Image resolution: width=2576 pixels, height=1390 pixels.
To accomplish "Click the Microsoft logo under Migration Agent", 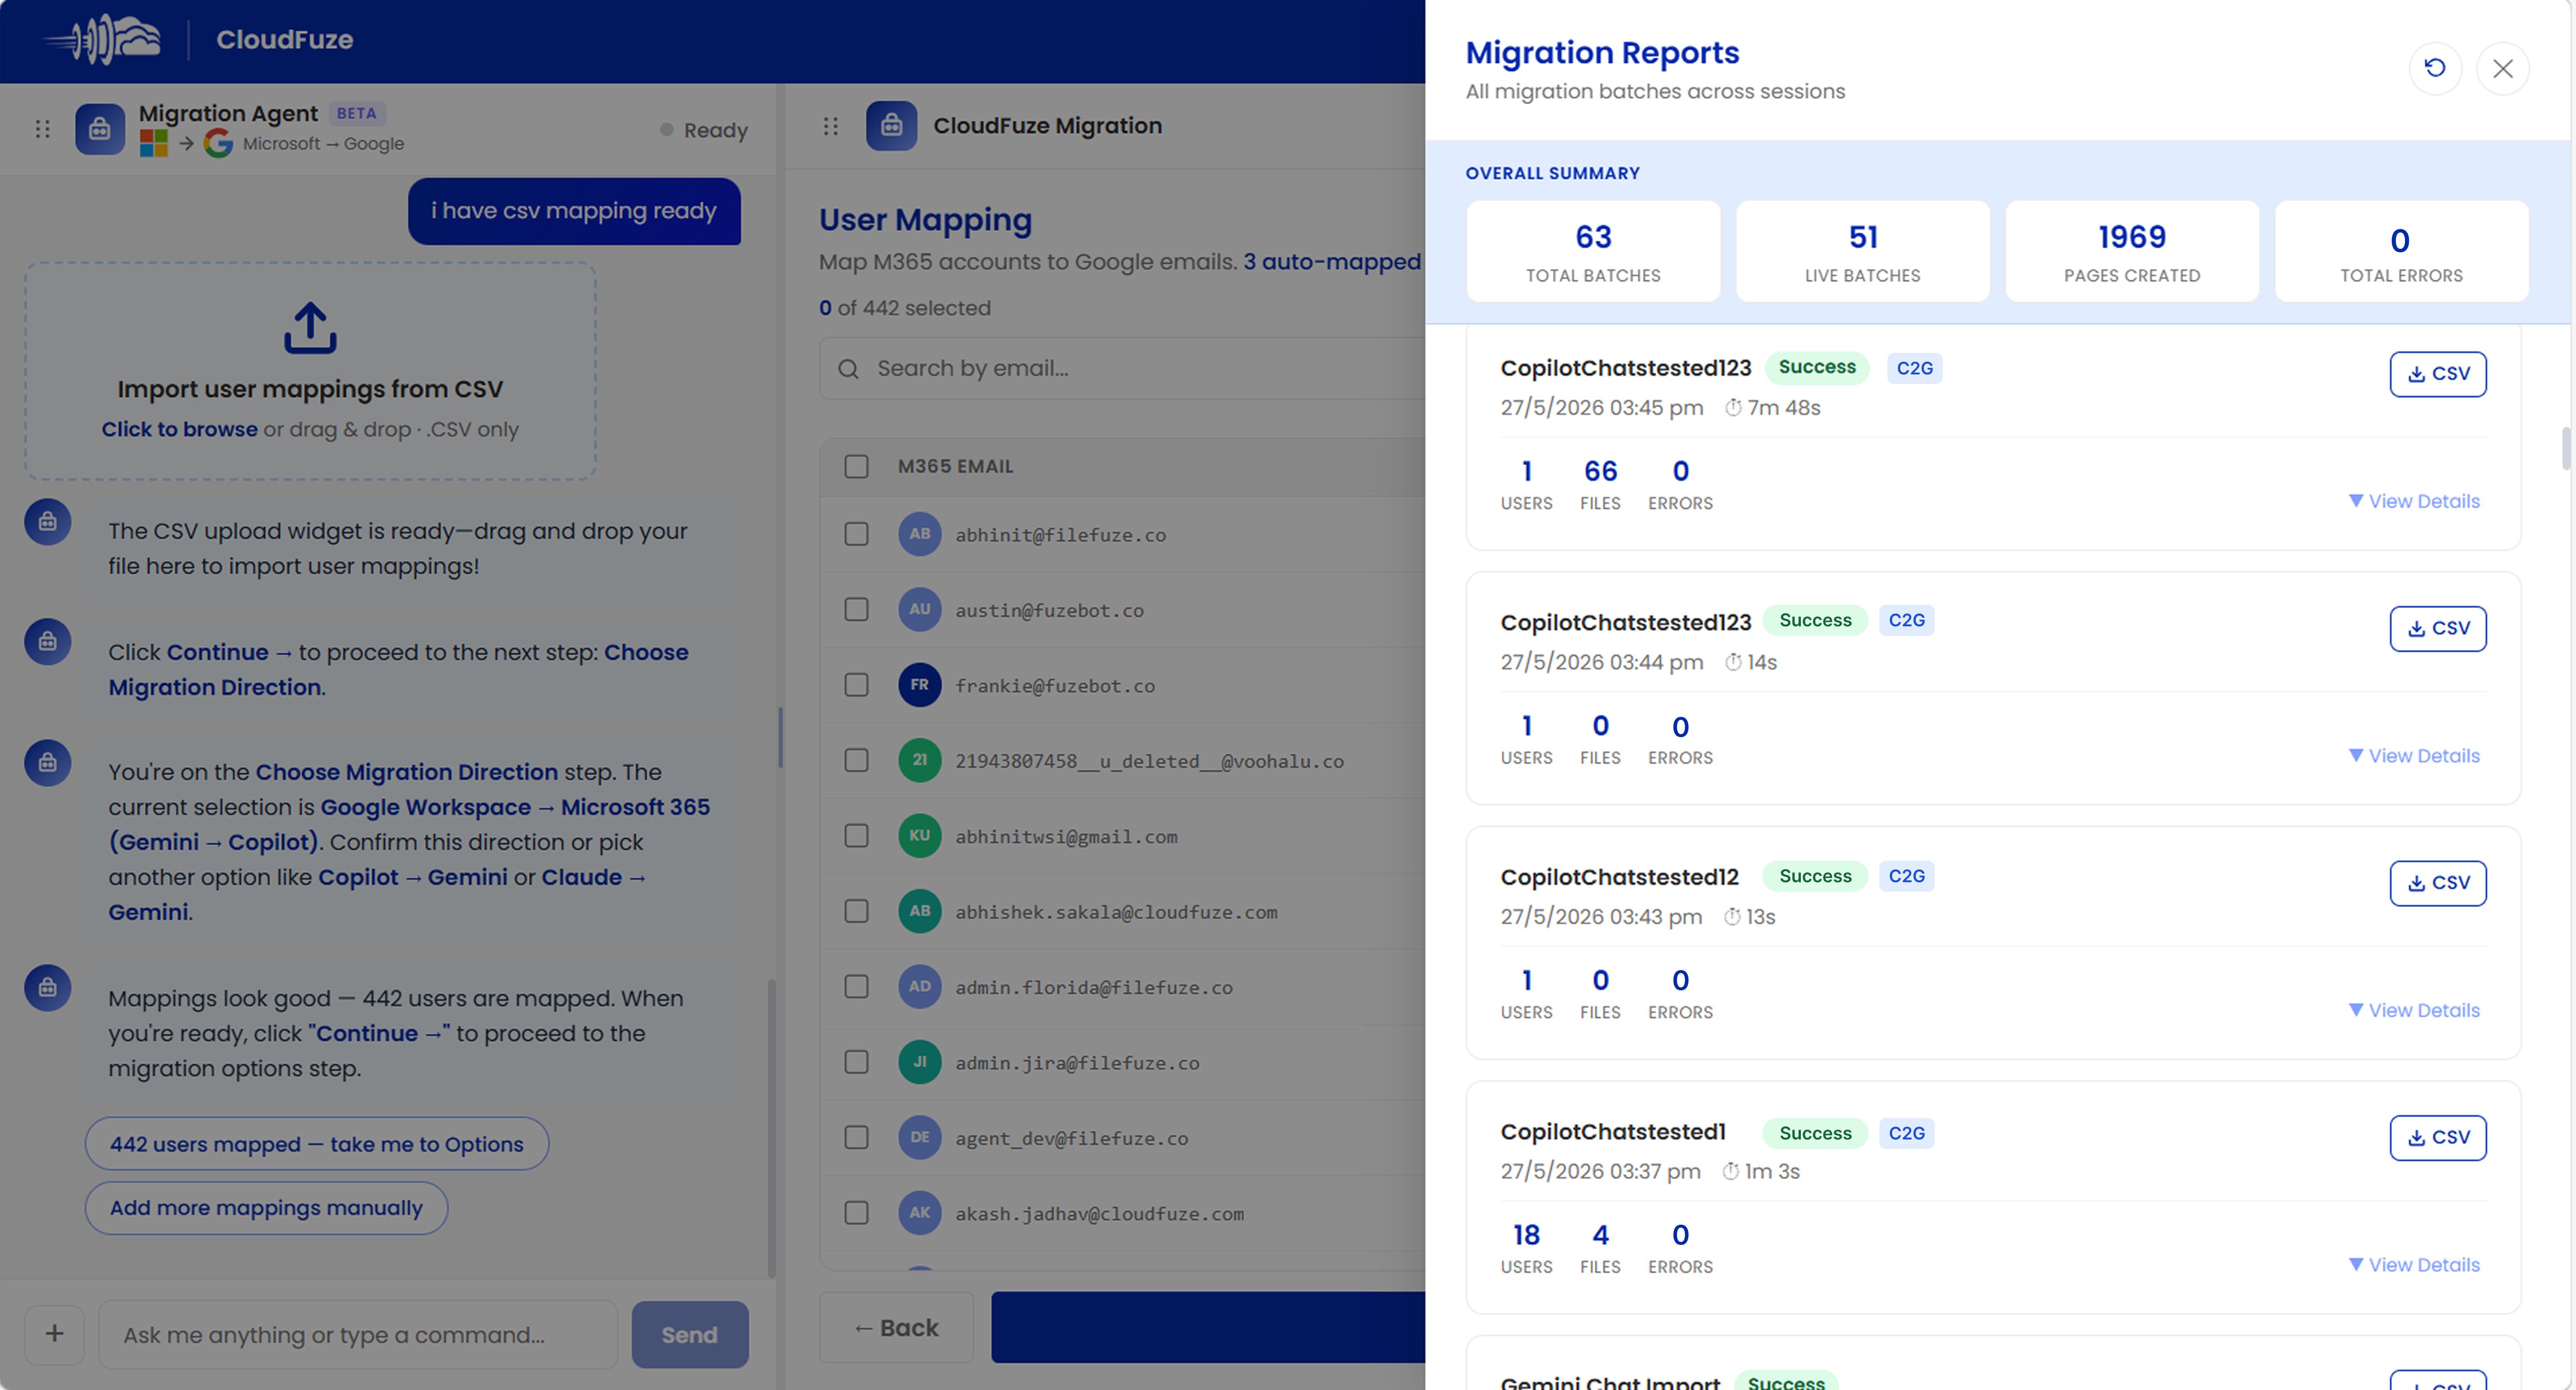I will pyautogui.click(x=153, y=144).
